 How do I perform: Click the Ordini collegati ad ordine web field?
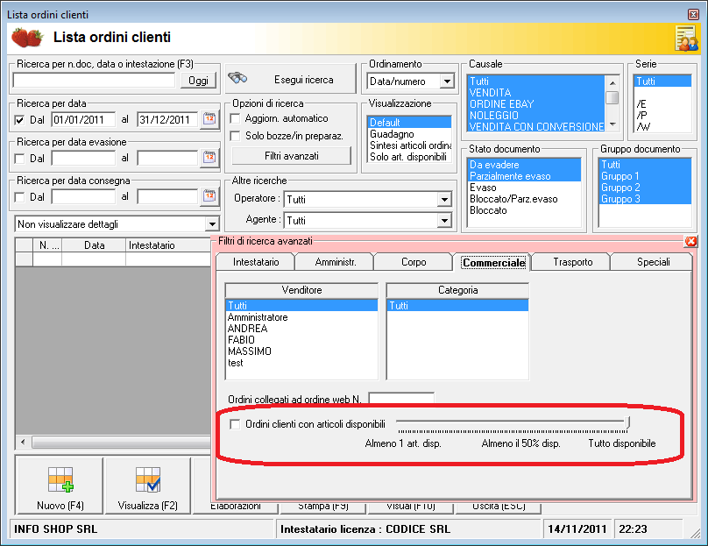(401, 398)
